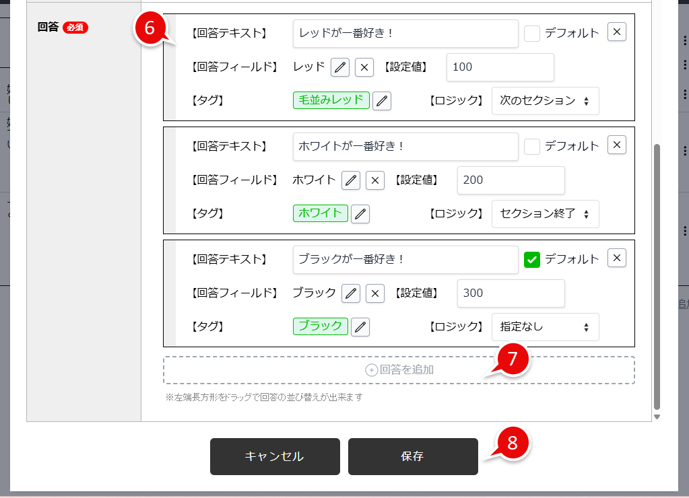Remove the ホワイトが一番好き answer option
This screenshot has height=498, width=689.
point(616,145)
